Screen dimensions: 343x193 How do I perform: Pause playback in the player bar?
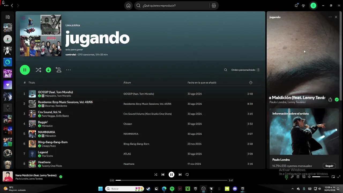[x=171, y=175]
